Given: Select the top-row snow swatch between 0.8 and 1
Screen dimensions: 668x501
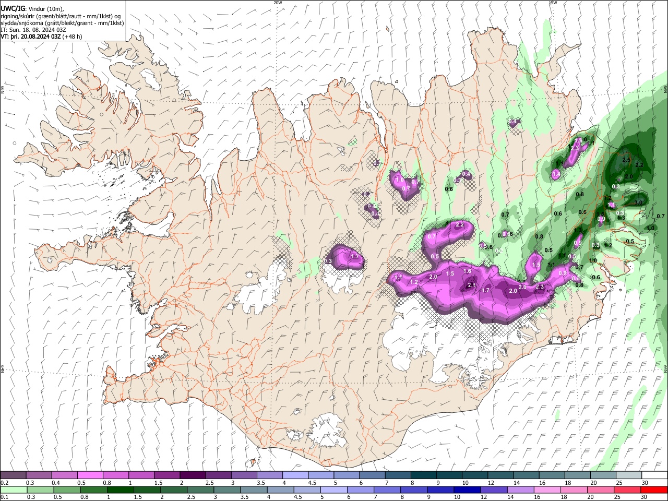Looking at the screenshot, I should pos(116,475).
